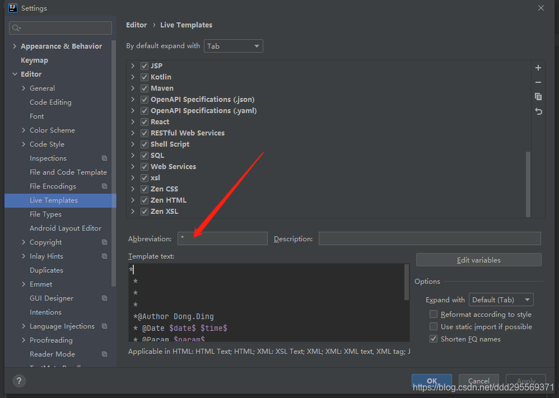Viewport: 559px width, 398px height.
Task: Open Android Layout Editor settings
Action: [x=66, y=228]
